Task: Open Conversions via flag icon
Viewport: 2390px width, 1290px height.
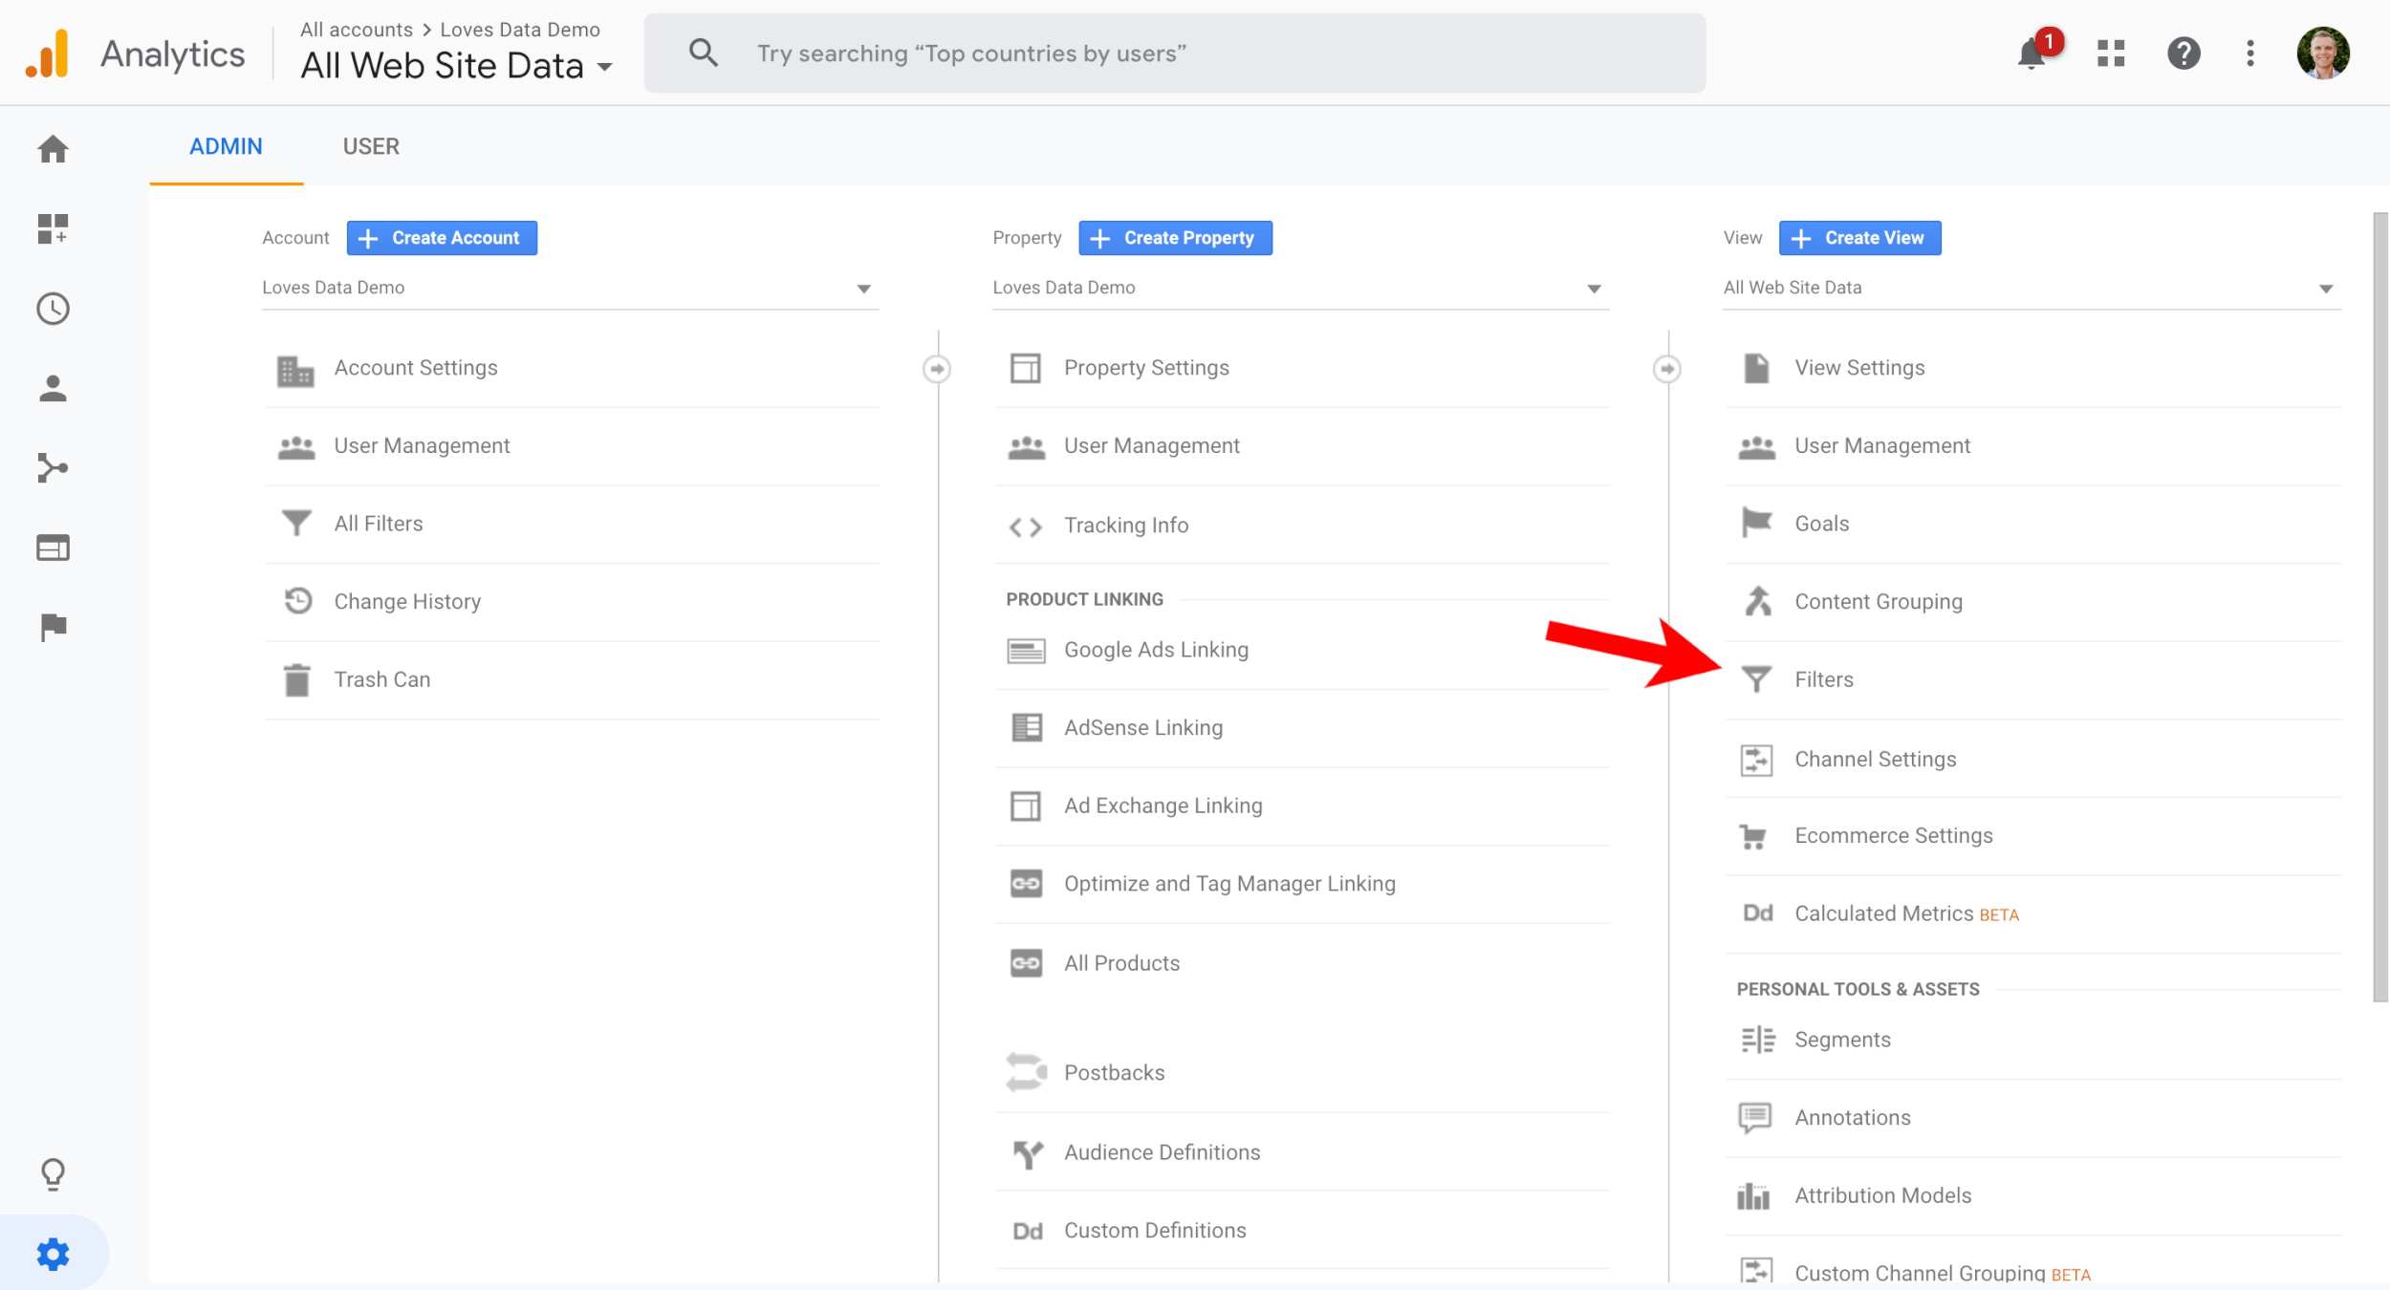Action: click(x=53, y=626)
